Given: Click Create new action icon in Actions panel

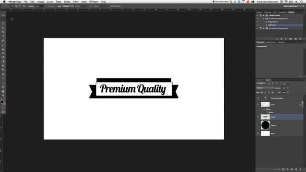Looking at the screenshot, I should click(x=295, y=39).
